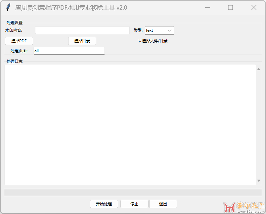Exit using the 退出 button
Image resolution: width=266 pixels, height=214 pixels.
(x=163, y=204)
